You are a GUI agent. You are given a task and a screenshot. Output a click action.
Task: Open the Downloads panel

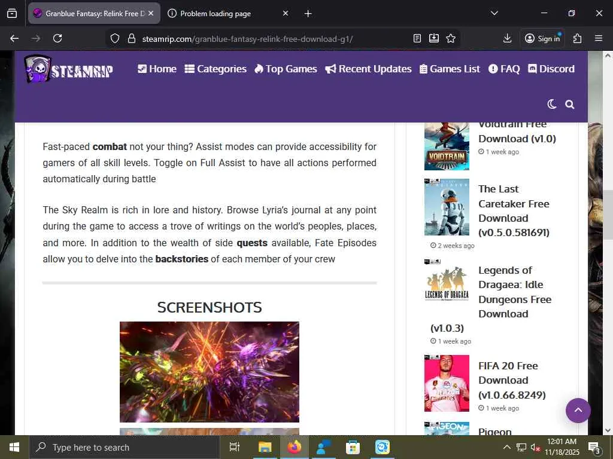click(507, 38)
